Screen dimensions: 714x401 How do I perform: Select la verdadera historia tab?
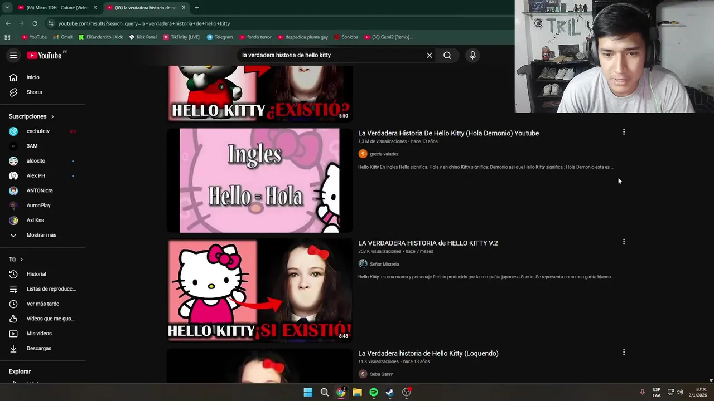(146, 8)
